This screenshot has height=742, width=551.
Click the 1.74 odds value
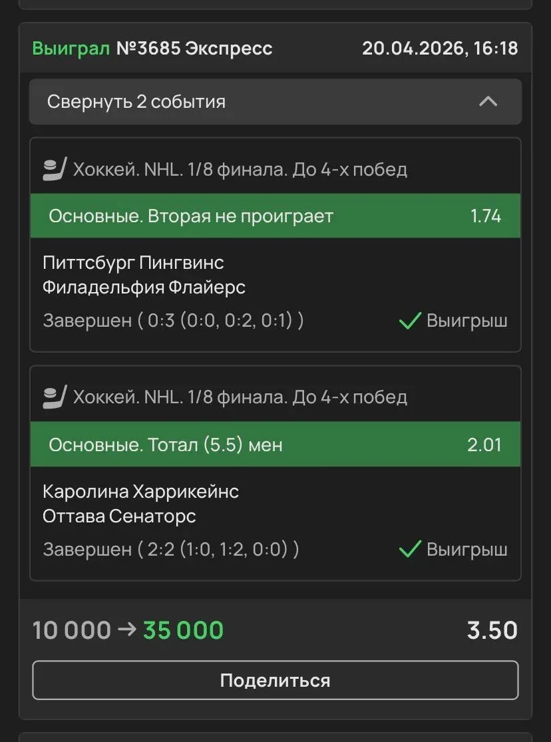click(x=485, y=216)
